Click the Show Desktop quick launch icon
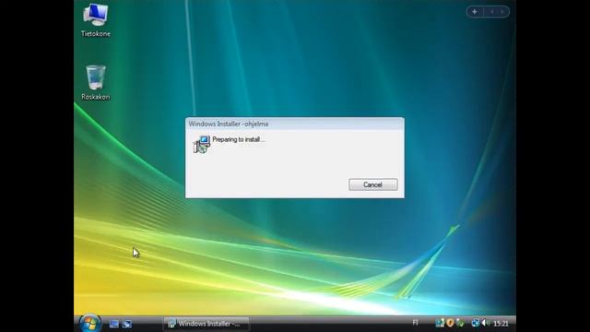Viewport: 590px width, 332px height. pyautogui.click(x=114, y=324)
